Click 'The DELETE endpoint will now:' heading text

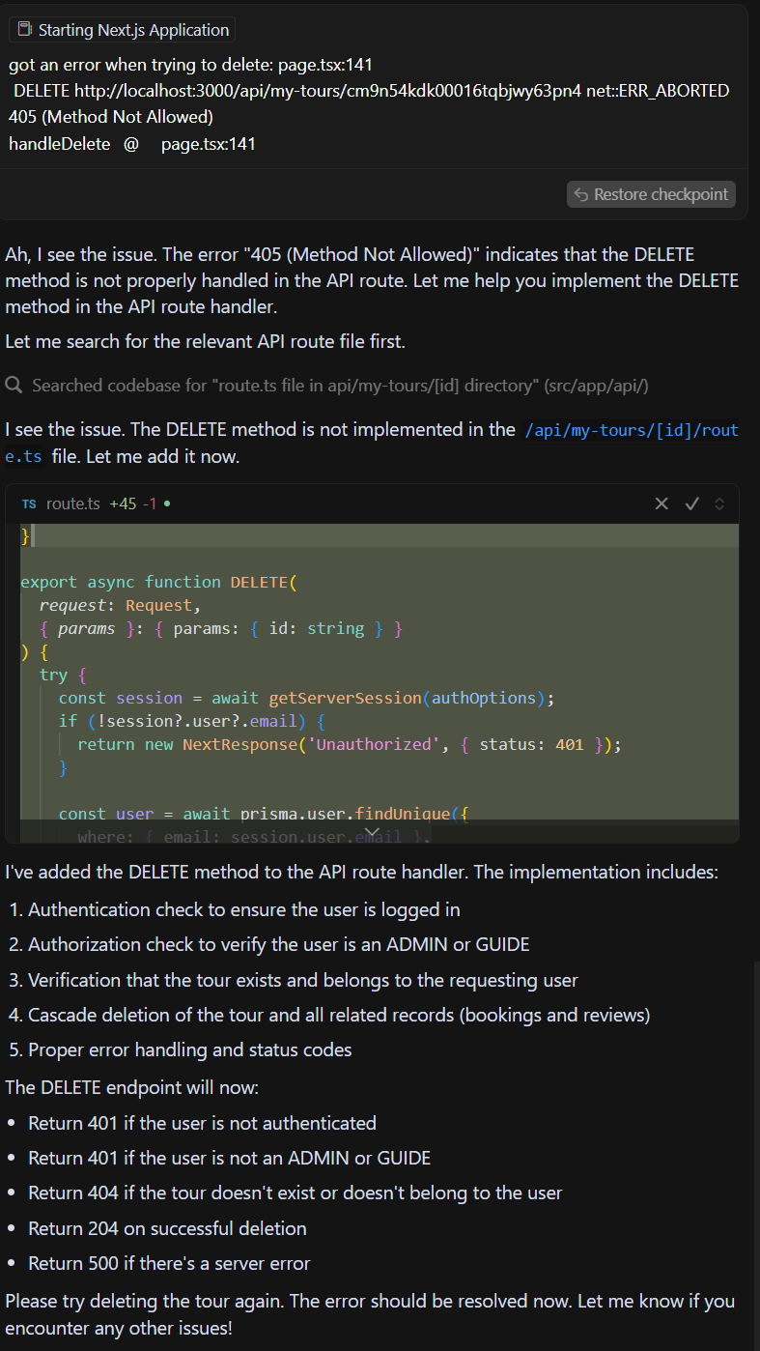click(x=131, y=1087)
